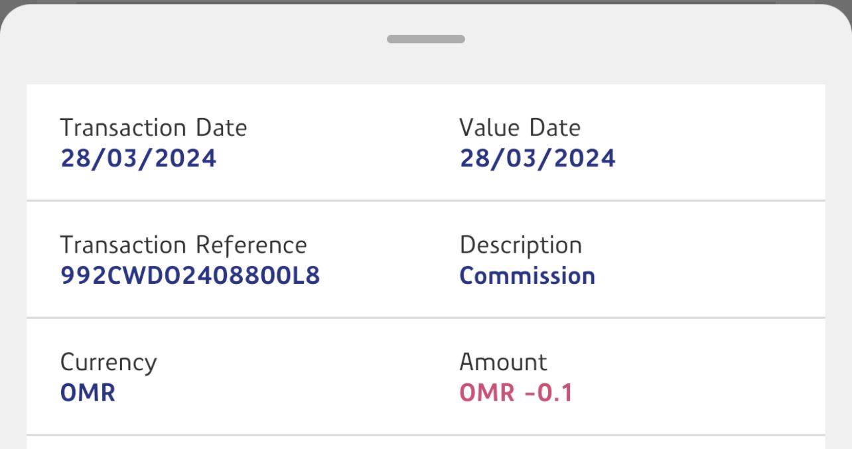Click the "Value Date" label
852x449 pixels.
520,127
